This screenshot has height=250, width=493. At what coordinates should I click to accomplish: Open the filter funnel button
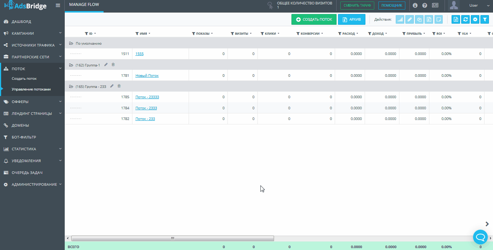pos(485,20)
